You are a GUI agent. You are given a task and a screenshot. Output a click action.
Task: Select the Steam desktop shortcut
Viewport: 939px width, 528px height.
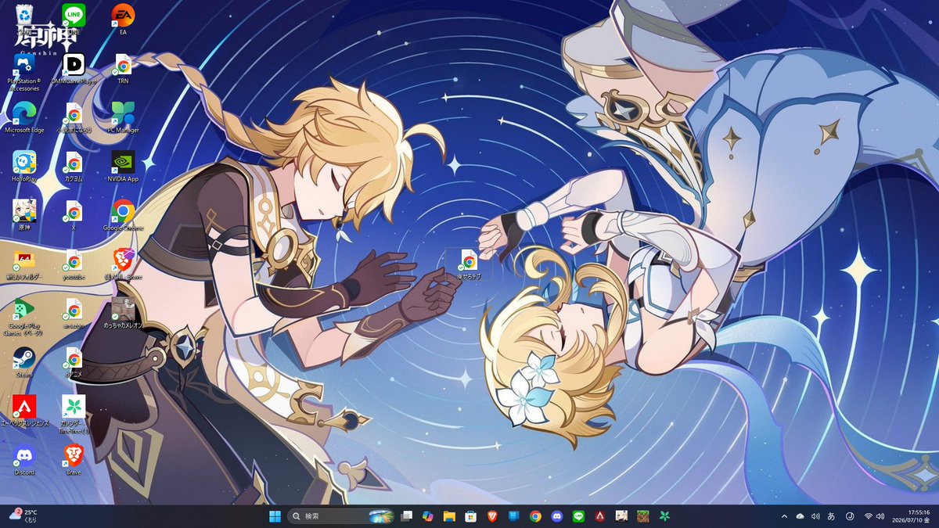[x=24, y=361]
